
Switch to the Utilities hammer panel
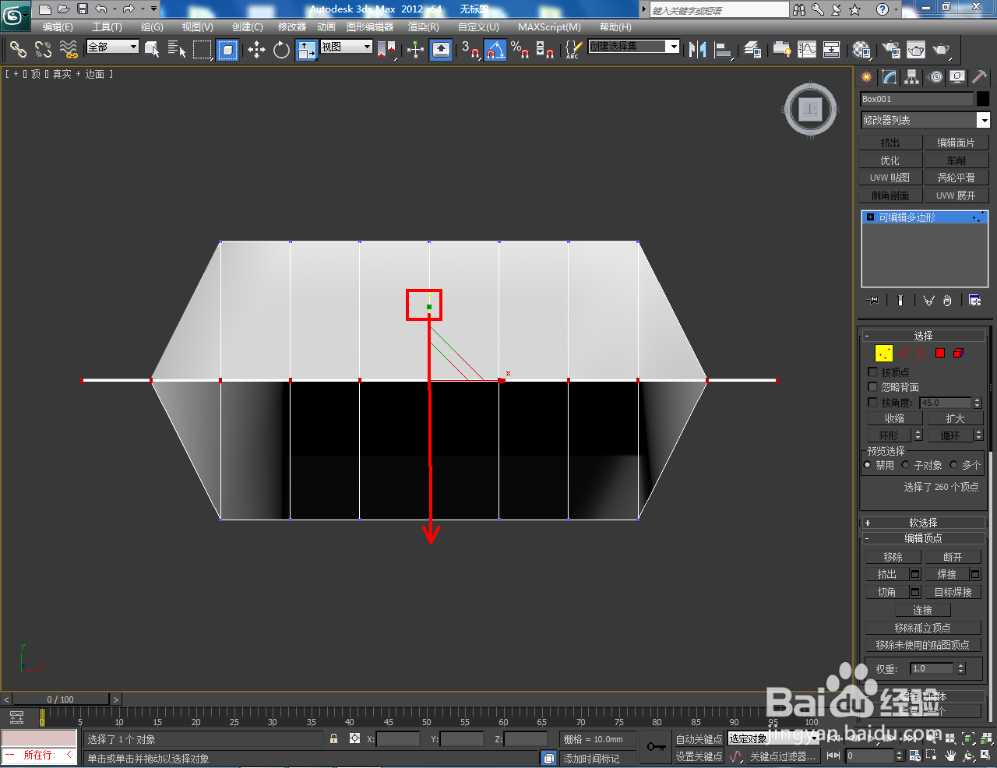click(x=980, y=77)
